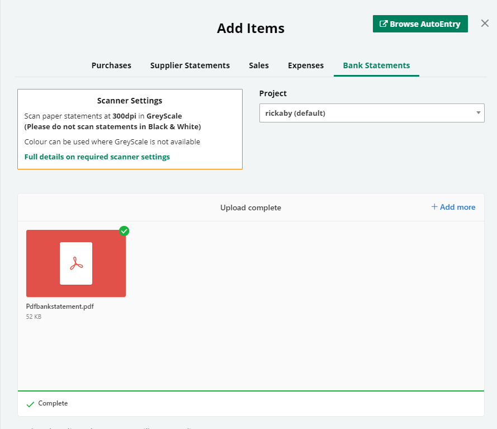The height and width of the screenshot is (429, 497).
Task: Click the green Complete checkmark icon
Action: tap(30, 404)
